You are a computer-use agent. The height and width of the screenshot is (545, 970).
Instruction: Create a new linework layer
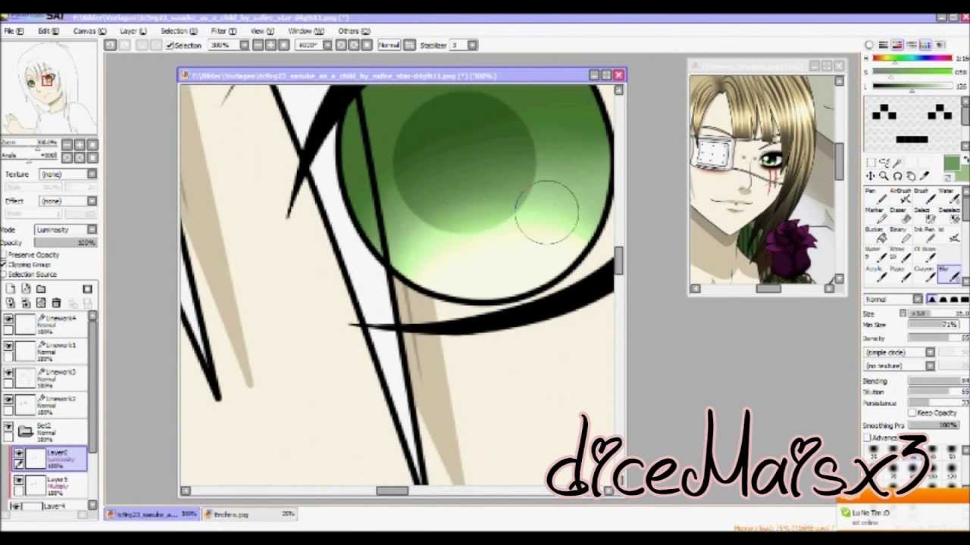tap(26, 289)
